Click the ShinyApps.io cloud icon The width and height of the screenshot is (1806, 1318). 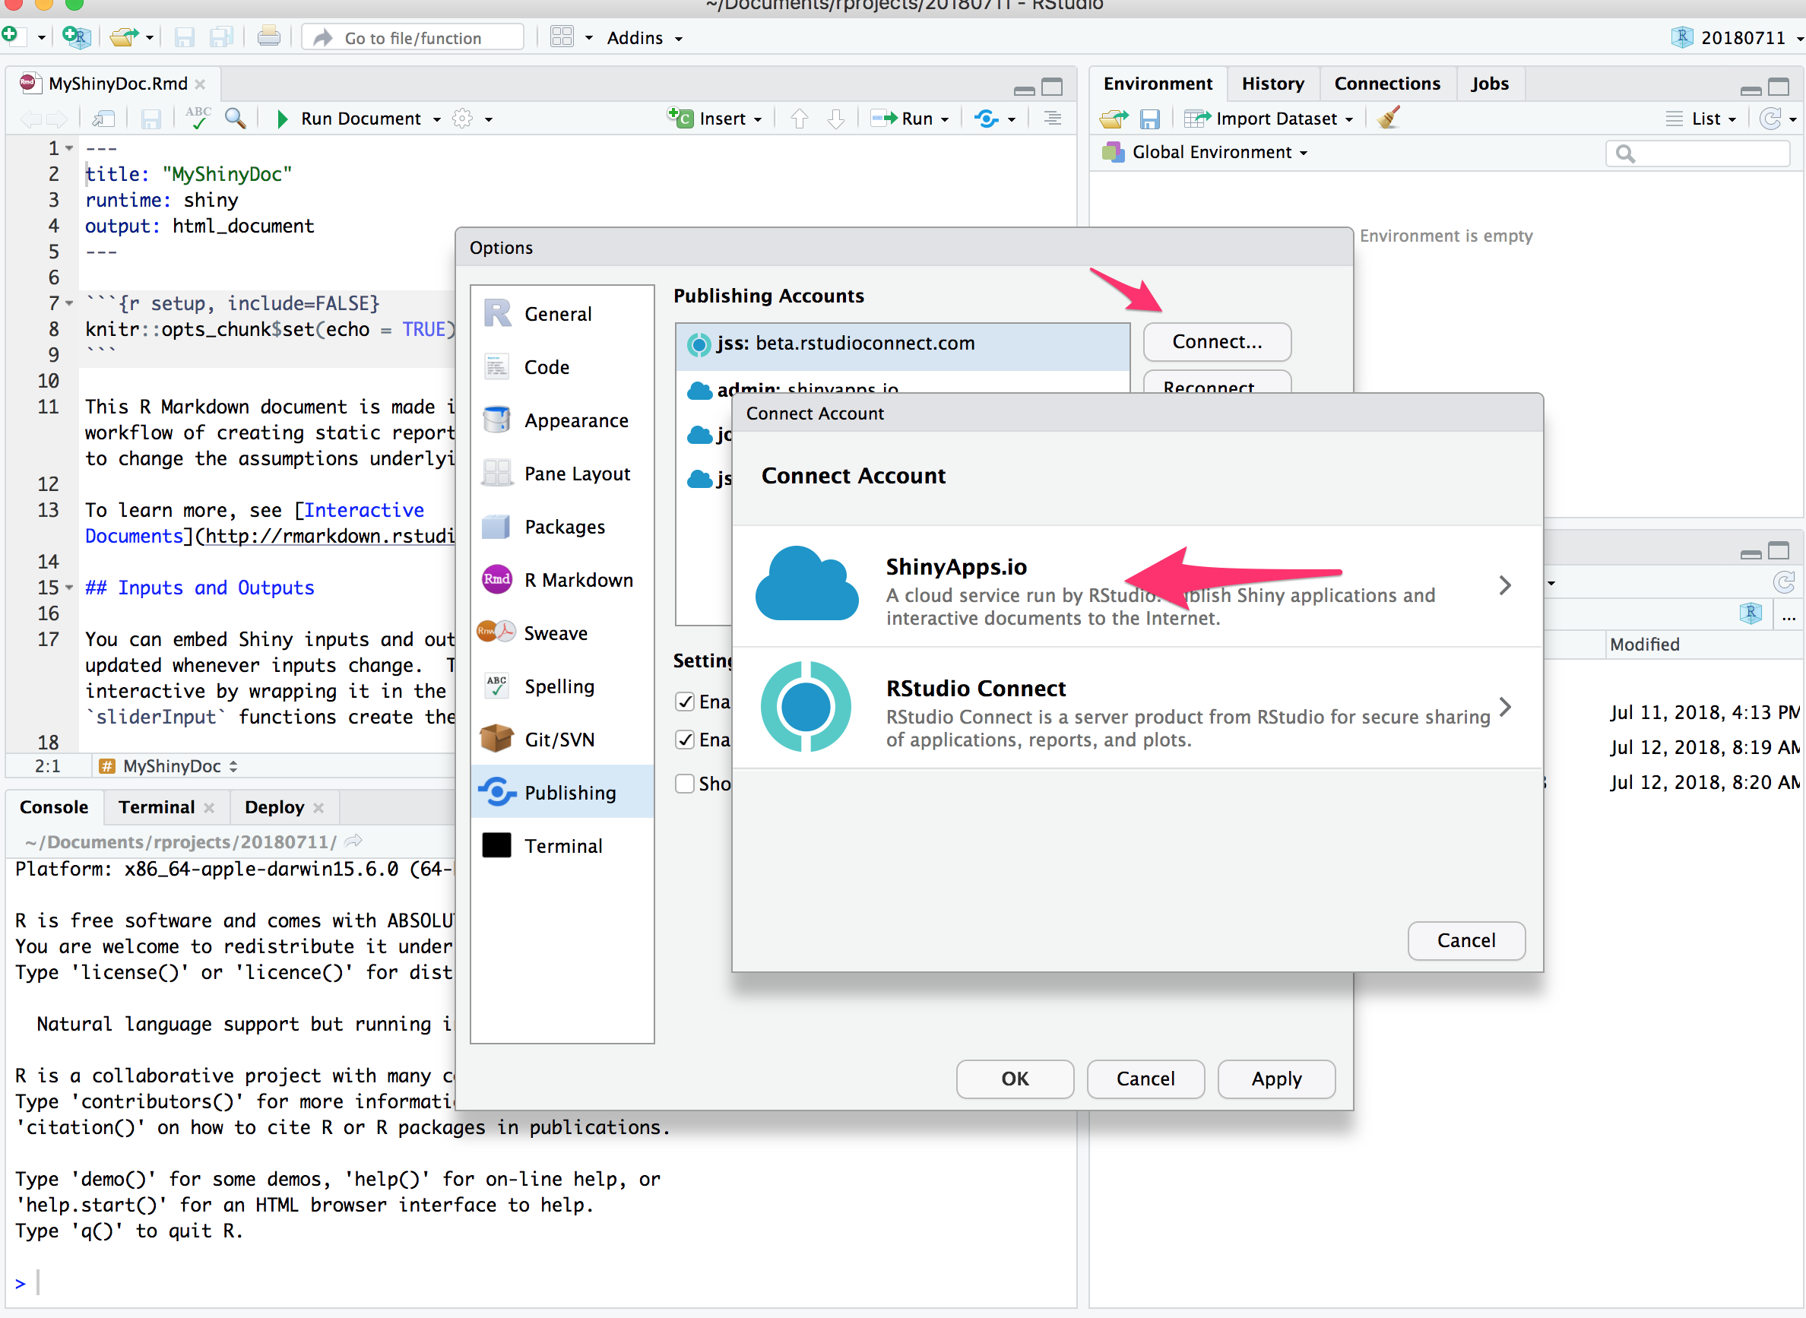tap(806, 584)
